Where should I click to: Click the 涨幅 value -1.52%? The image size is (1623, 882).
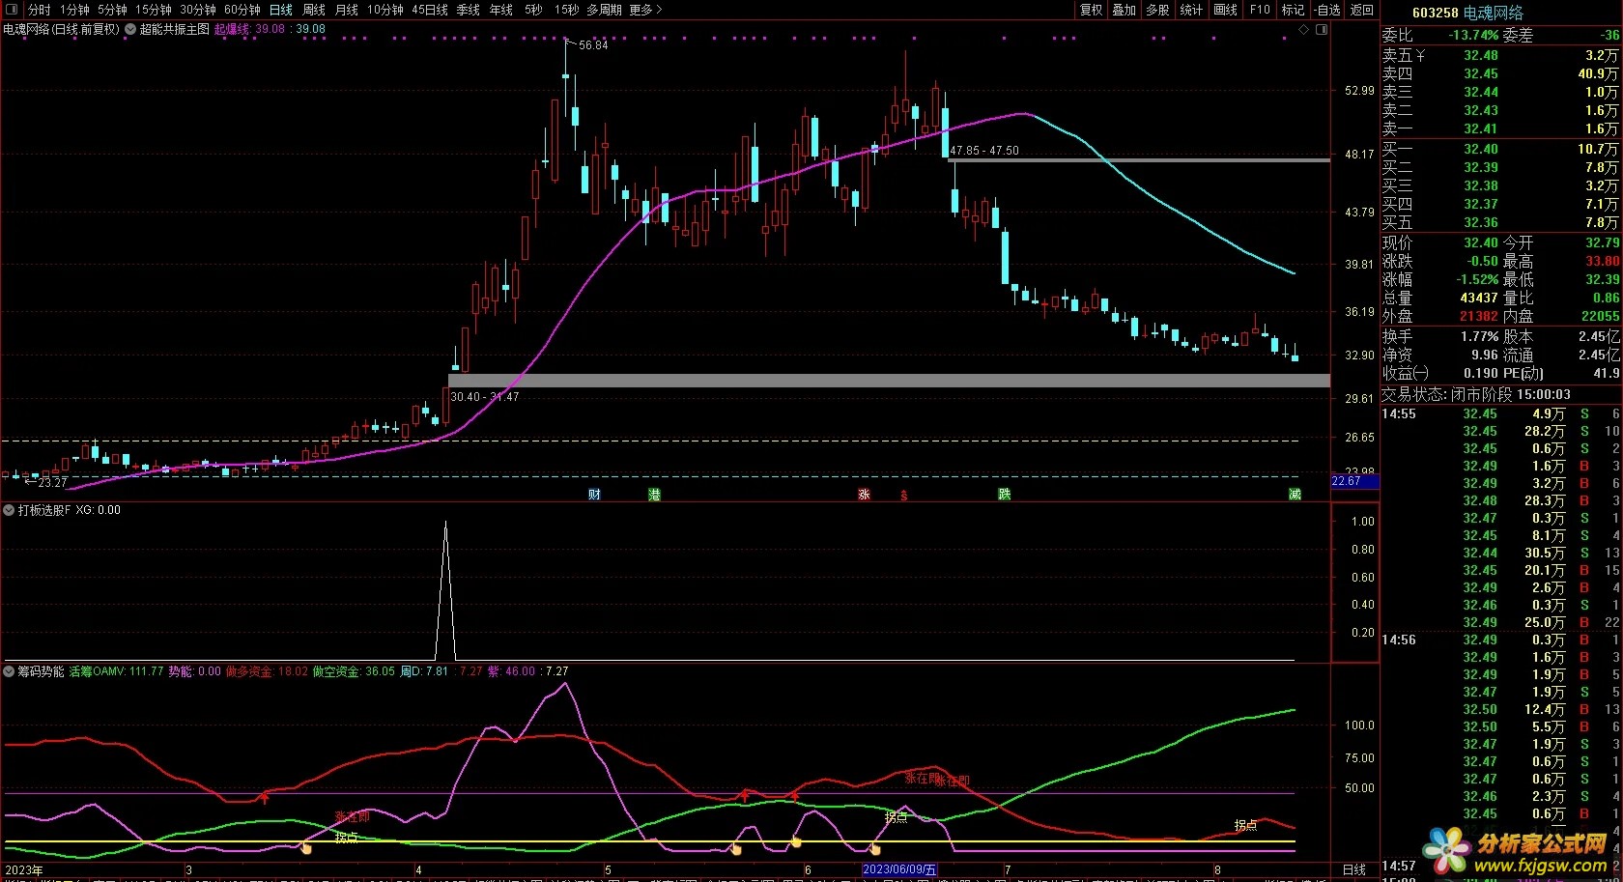pos(1478,279)
